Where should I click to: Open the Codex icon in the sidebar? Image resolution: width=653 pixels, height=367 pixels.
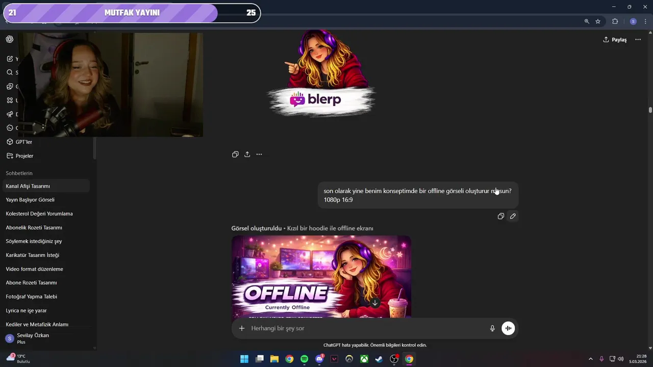click(10, 128)
